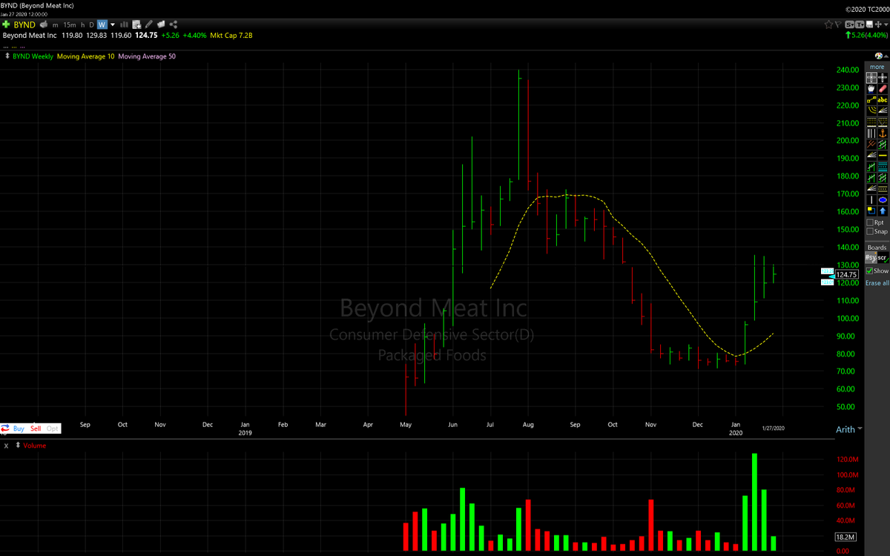Click the Sell button
Viewport: 890px width, 556px height.
[36, 428]
